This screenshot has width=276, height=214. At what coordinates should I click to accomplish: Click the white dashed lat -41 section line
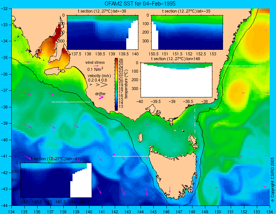pyautogui.click(x=131, y=156)
